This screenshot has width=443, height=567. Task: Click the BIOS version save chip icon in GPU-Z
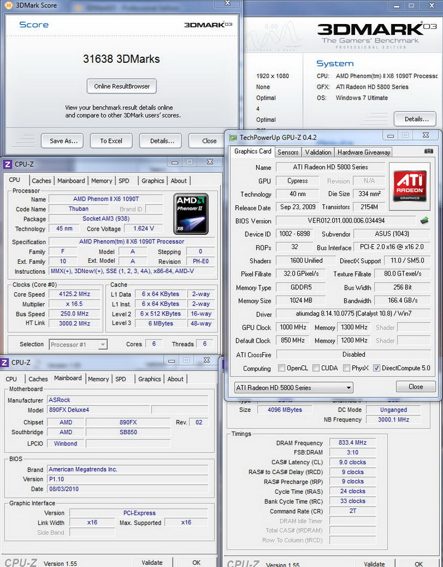(x=425, y=220)
